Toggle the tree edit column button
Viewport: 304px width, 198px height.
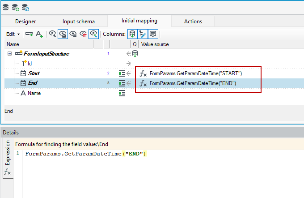[x=143, y=34]
